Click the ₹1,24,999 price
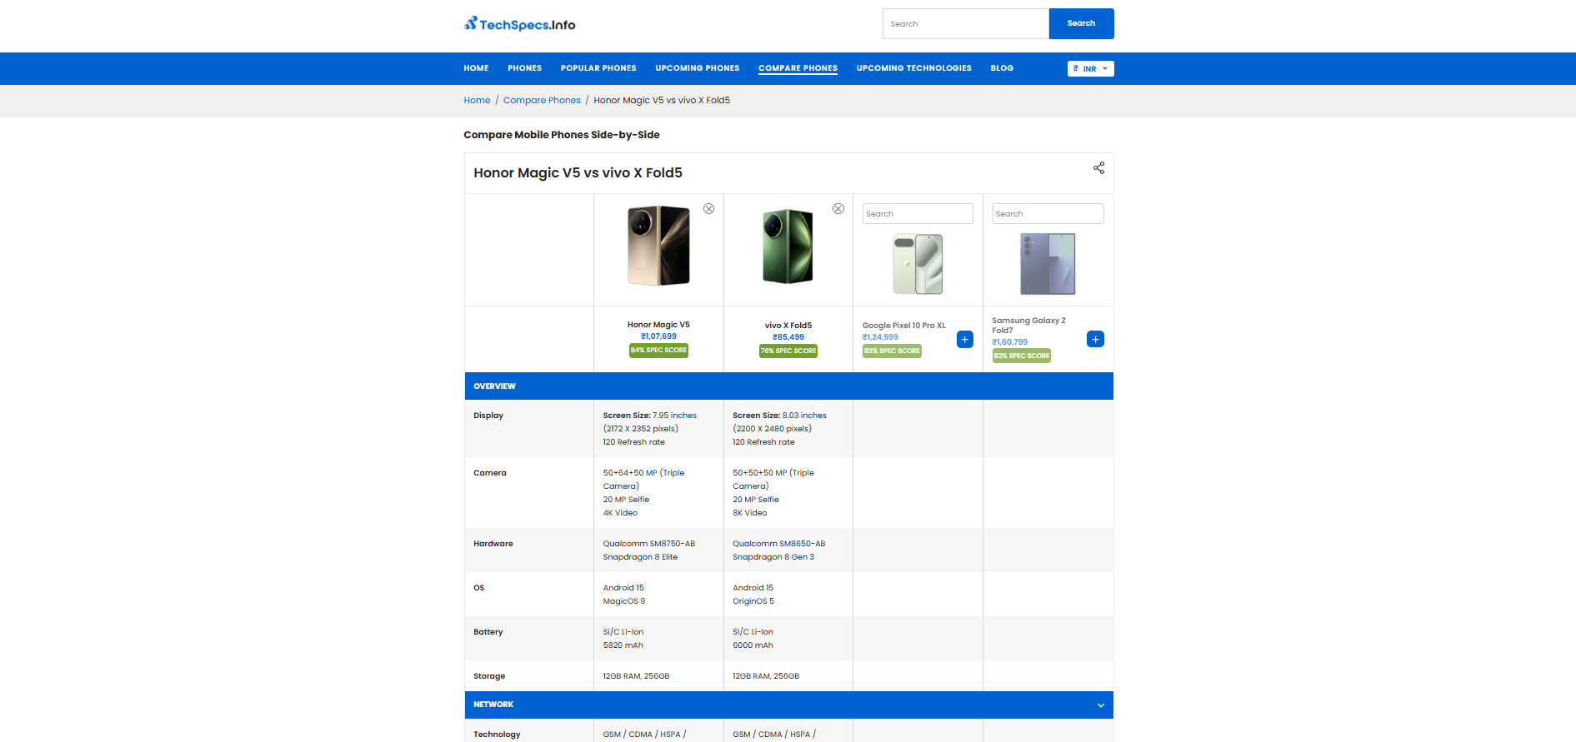The image size is (1576, 742). click(x=880, y=337)
